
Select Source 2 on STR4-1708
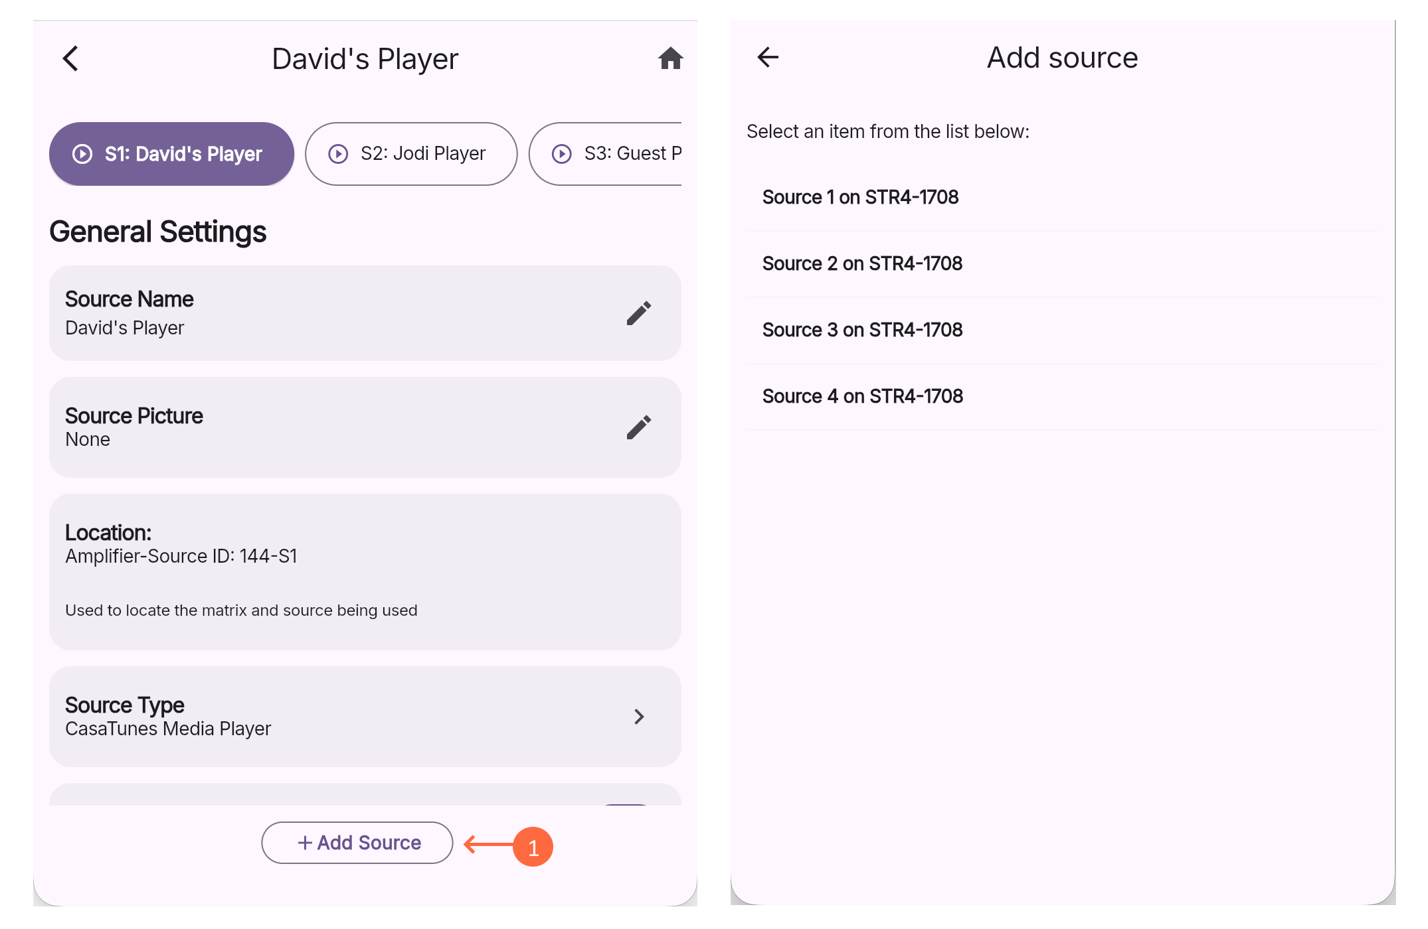pyautogui.click(x=1063, y=264)
